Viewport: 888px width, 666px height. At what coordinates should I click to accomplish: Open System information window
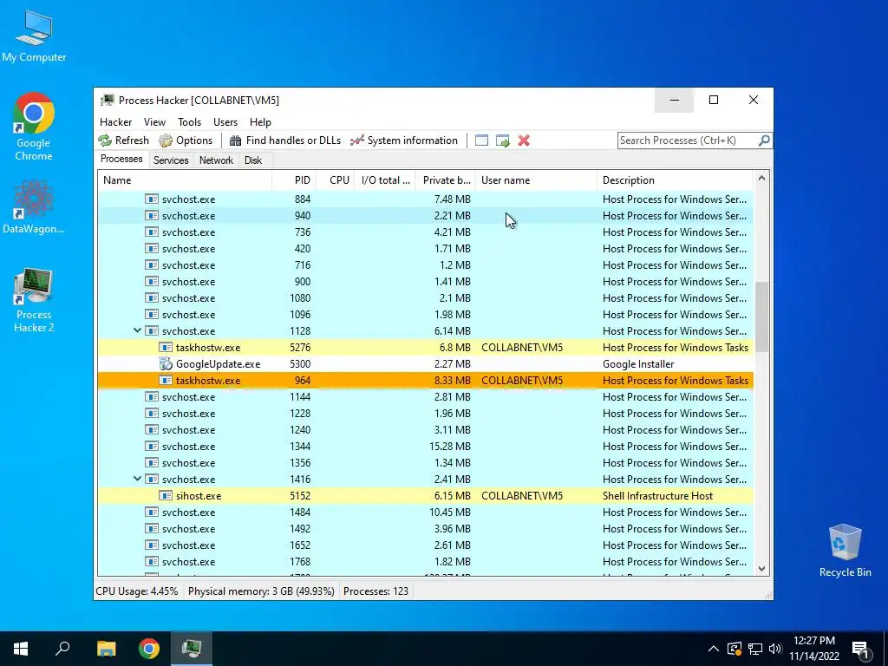[x=404, y=140]
